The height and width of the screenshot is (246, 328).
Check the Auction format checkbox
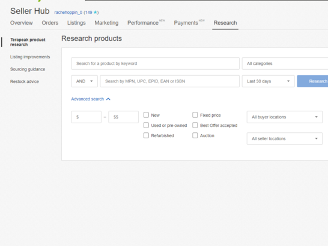click(195, 135)
